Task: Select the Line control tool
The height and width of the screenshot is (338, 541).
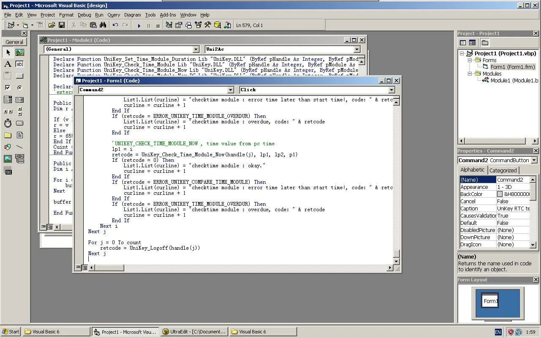Action: 19,147
